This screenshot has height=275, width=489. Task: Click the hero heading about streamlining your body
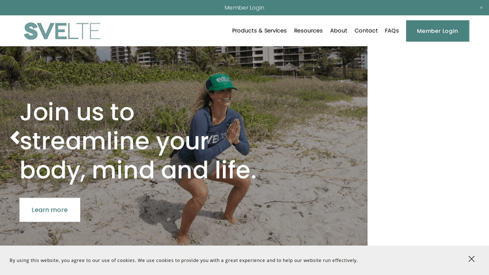coord(138,141)
